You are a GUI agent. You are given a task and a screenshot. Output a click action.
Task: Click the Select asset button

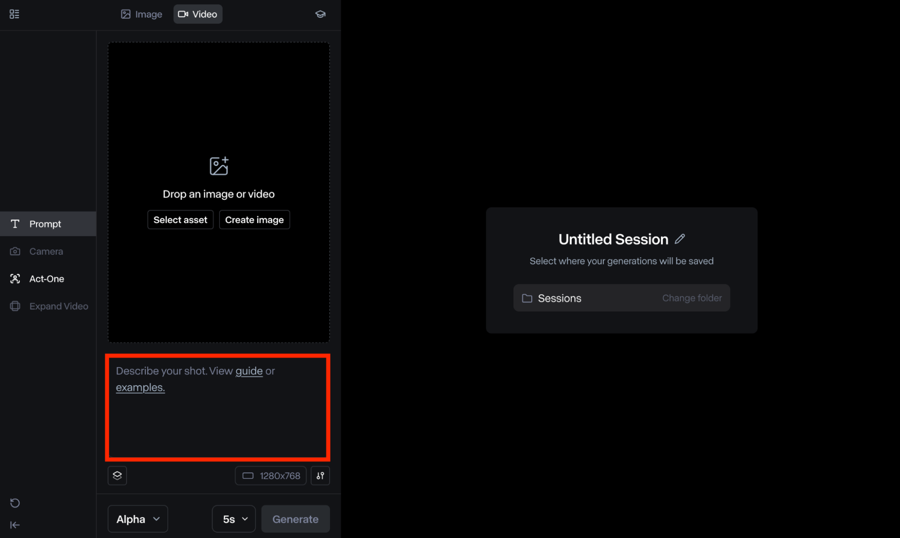(180, 220)
